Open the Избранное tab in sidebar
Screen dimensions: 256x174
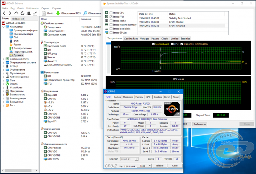(x=18, y=19)
